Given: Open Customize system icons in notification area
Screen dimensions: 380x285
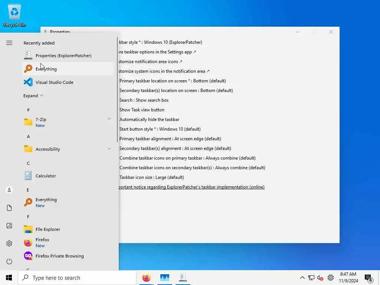Looking at the screenshot, I should 164,71.
